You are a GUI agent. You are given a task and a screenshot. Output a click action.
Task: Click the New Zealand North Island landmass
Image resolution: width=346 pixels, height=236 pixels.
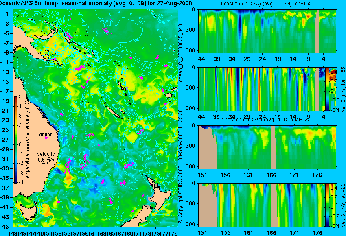click(x=161, y=198)
